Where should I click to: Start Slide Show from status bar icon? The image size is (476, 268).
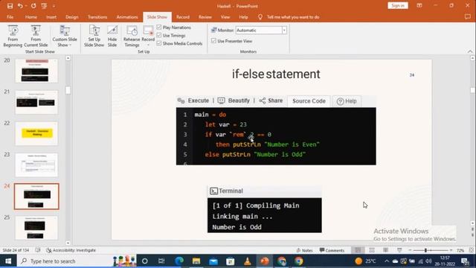[x=399, y=250]
